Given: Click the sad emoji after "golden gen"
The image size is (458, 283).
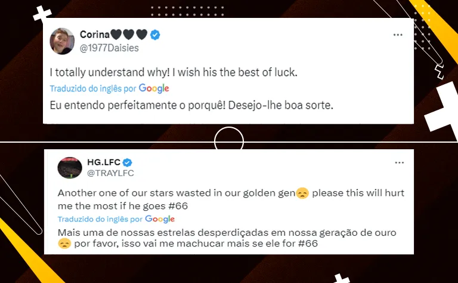Looking at the screenshot, I should (303, 194).
